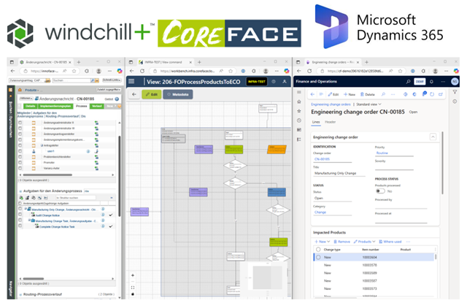Click Delete in the Dynamics action pane

click(368, 94)
